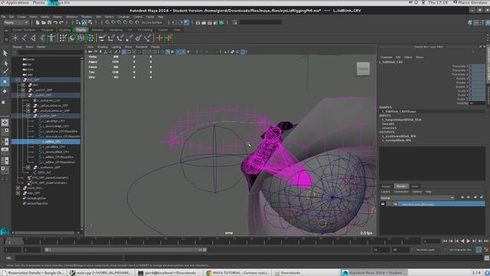Open the Create menu

pos(21,17)
